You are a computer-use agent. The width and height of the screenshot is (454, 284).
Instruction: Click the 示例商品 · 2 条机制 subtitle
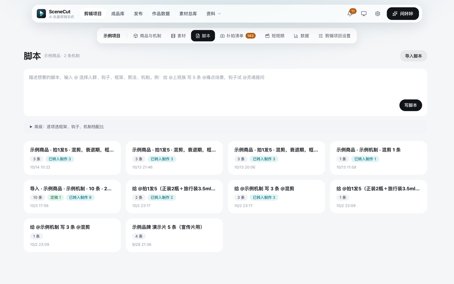[62, 56]
